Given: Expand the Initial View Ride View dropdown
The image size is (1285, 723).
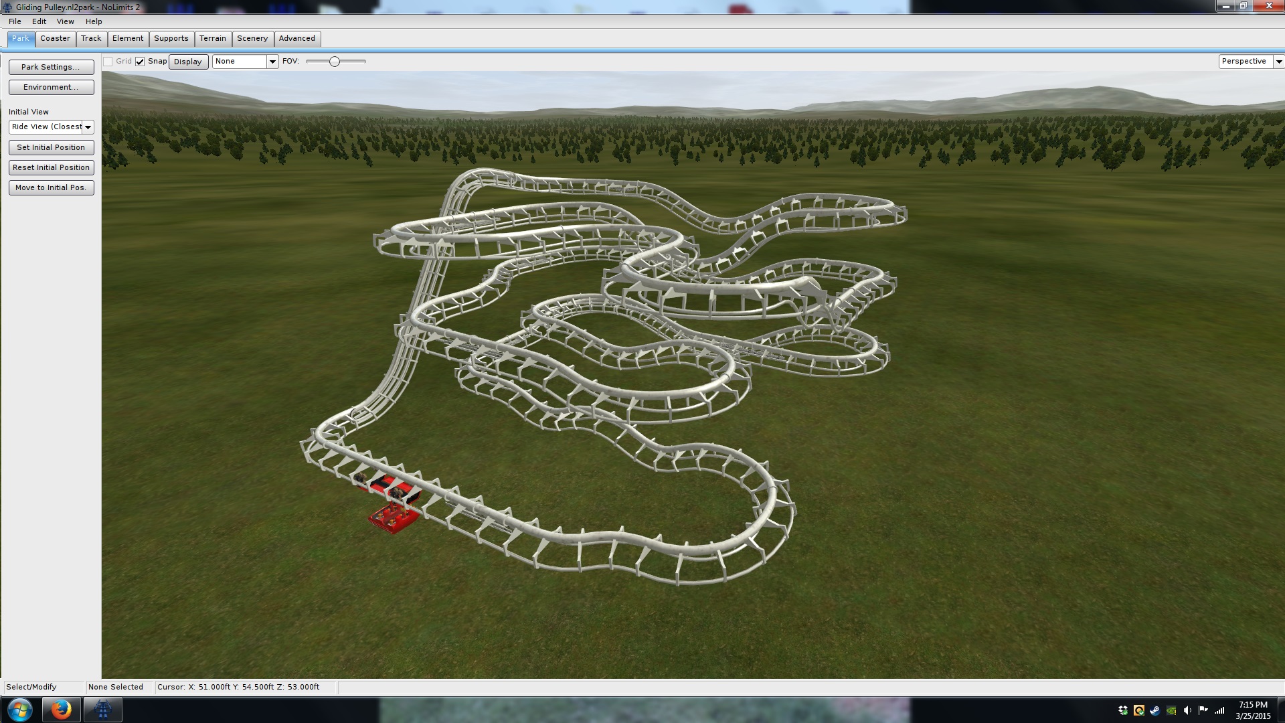Looking at the screenshot, I should click(x=88, y=127).
